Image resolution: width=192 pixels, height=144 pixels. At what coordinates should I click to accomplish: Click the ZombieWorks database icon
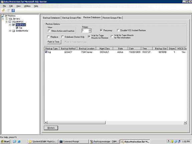pos(14,31)
